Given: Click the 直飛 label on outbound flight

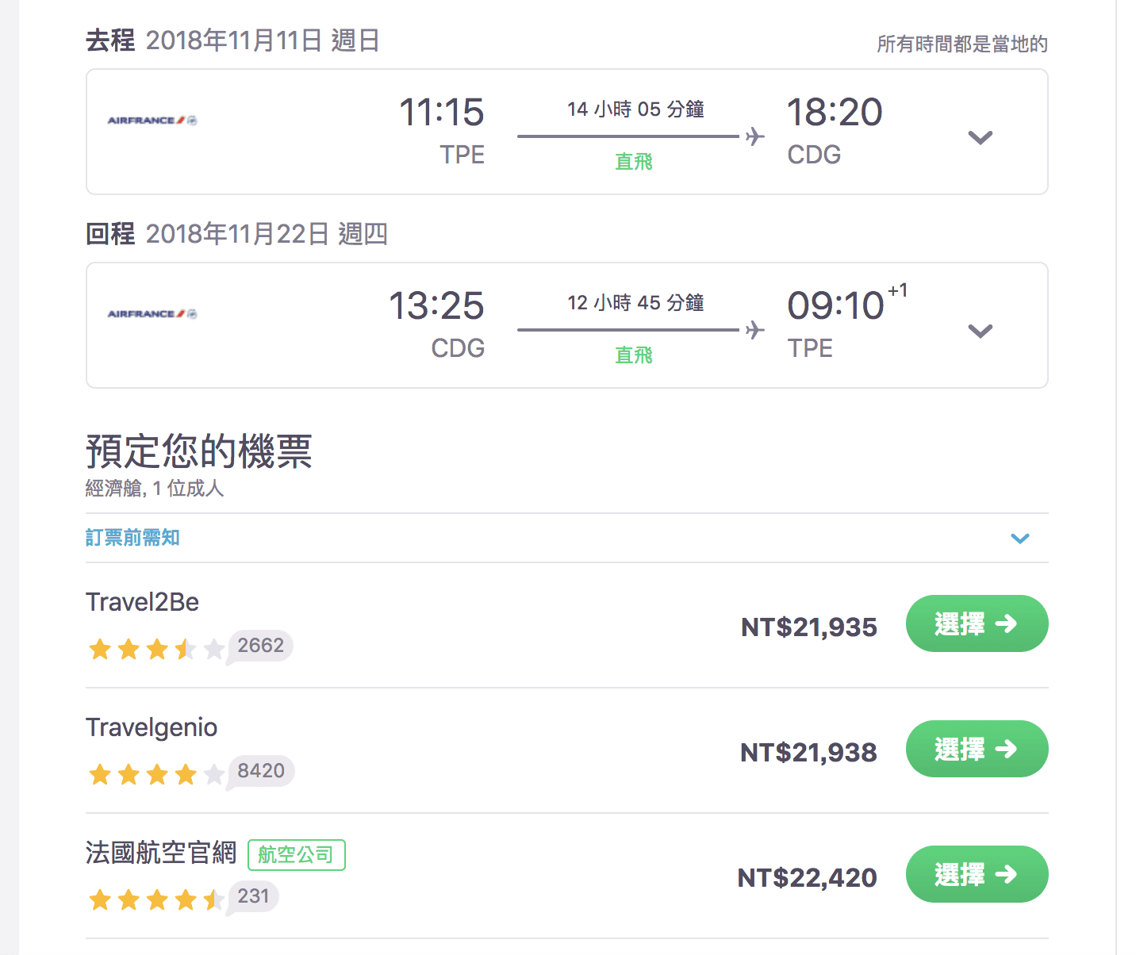Looking at the screenshot, I should [634, 162].
